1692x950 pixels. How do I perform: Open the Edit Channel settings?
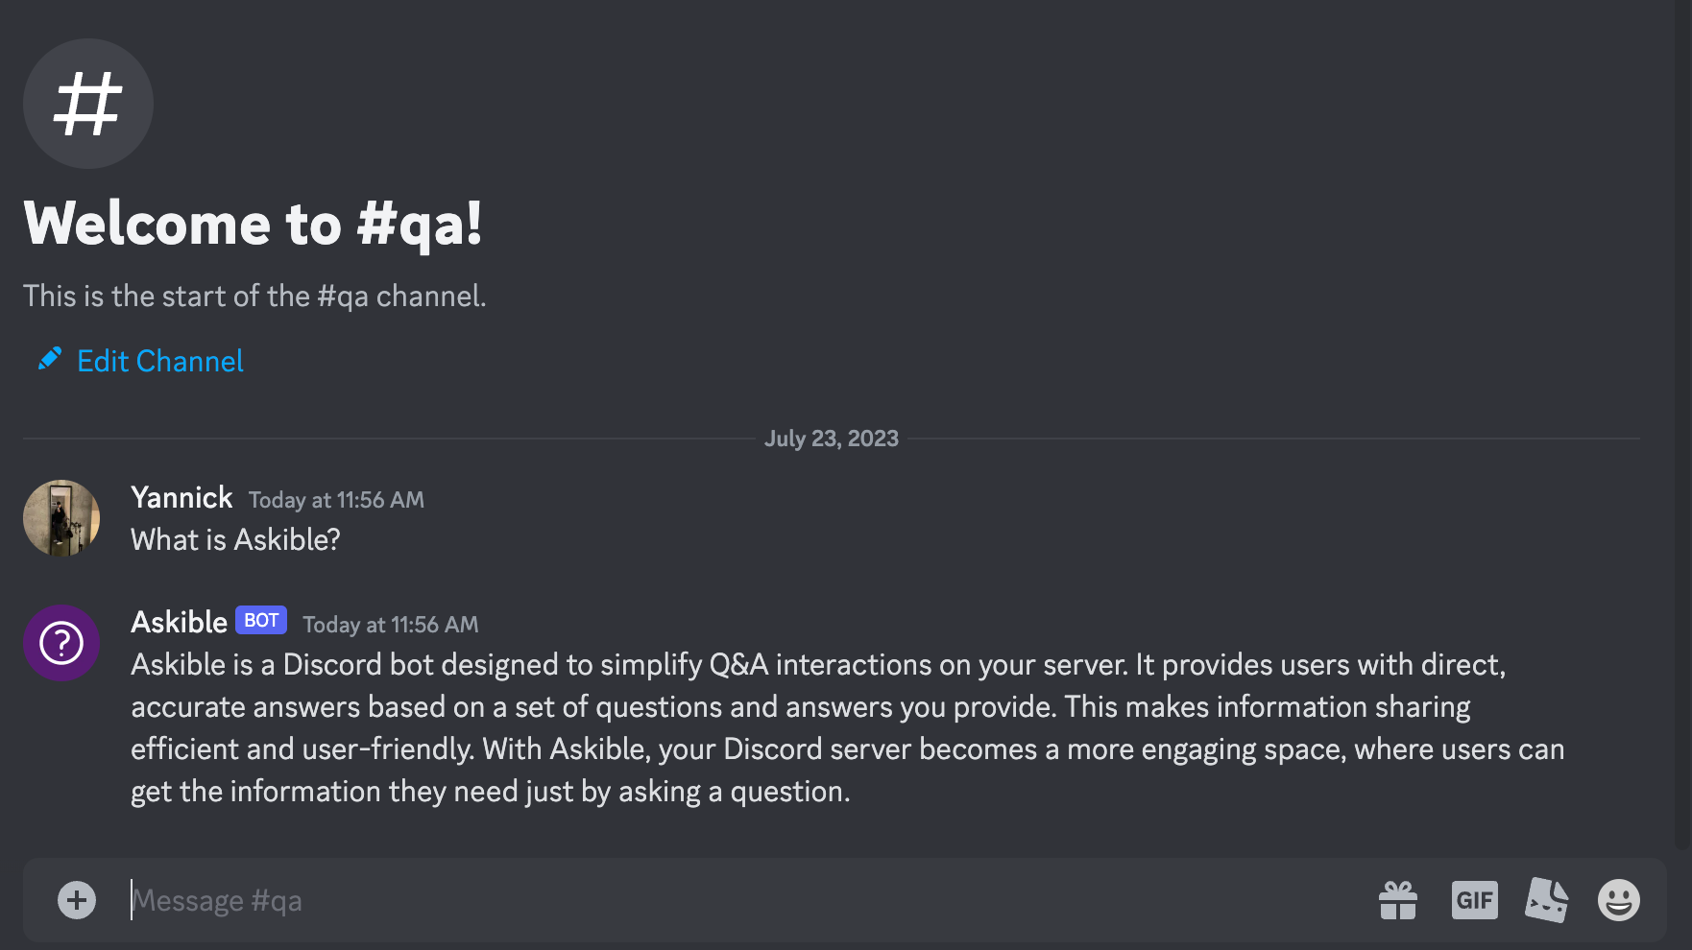(160, 361)
